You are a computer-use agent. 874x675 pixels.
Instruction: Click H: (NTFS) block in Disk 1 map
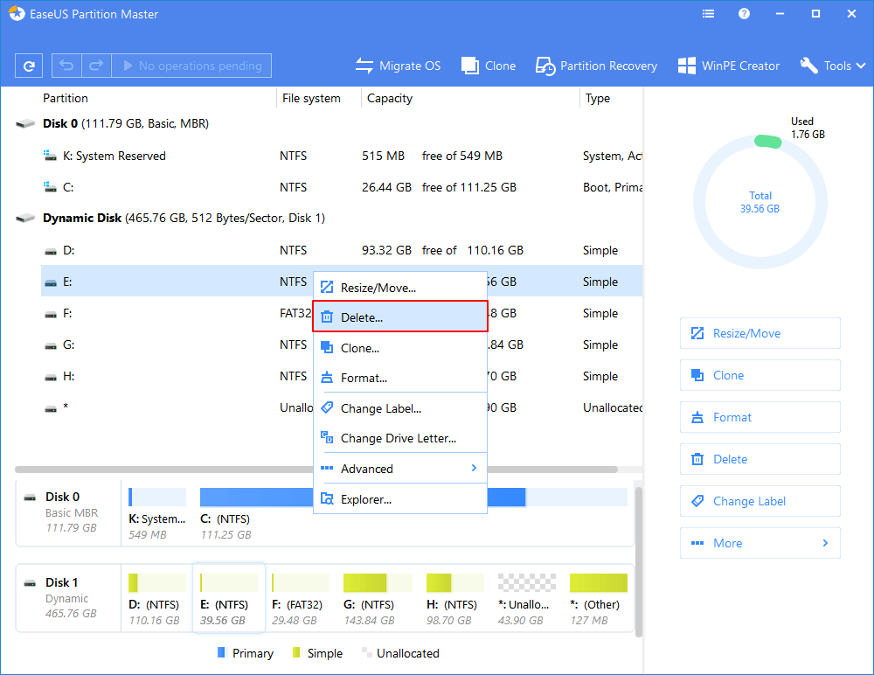pos(454,599)
